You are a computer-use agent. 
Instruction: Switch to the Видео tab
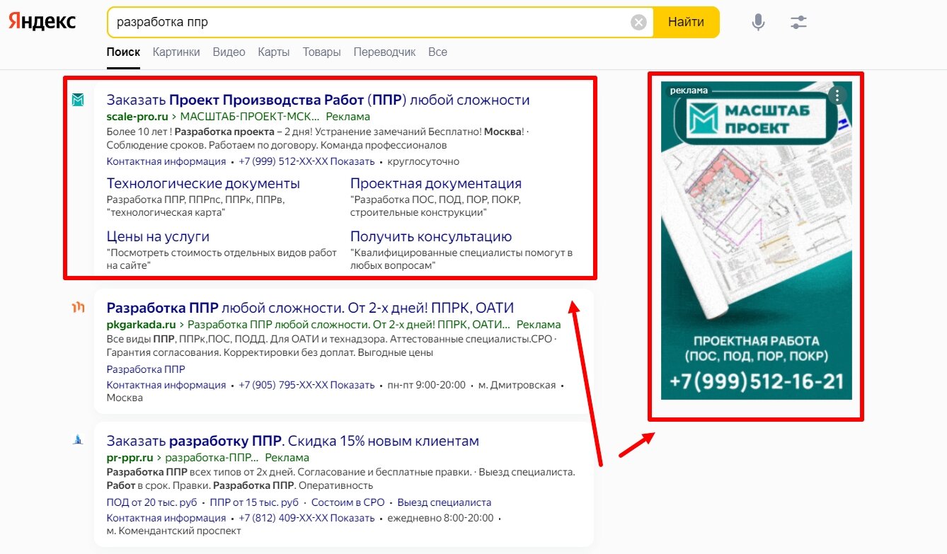229,52
